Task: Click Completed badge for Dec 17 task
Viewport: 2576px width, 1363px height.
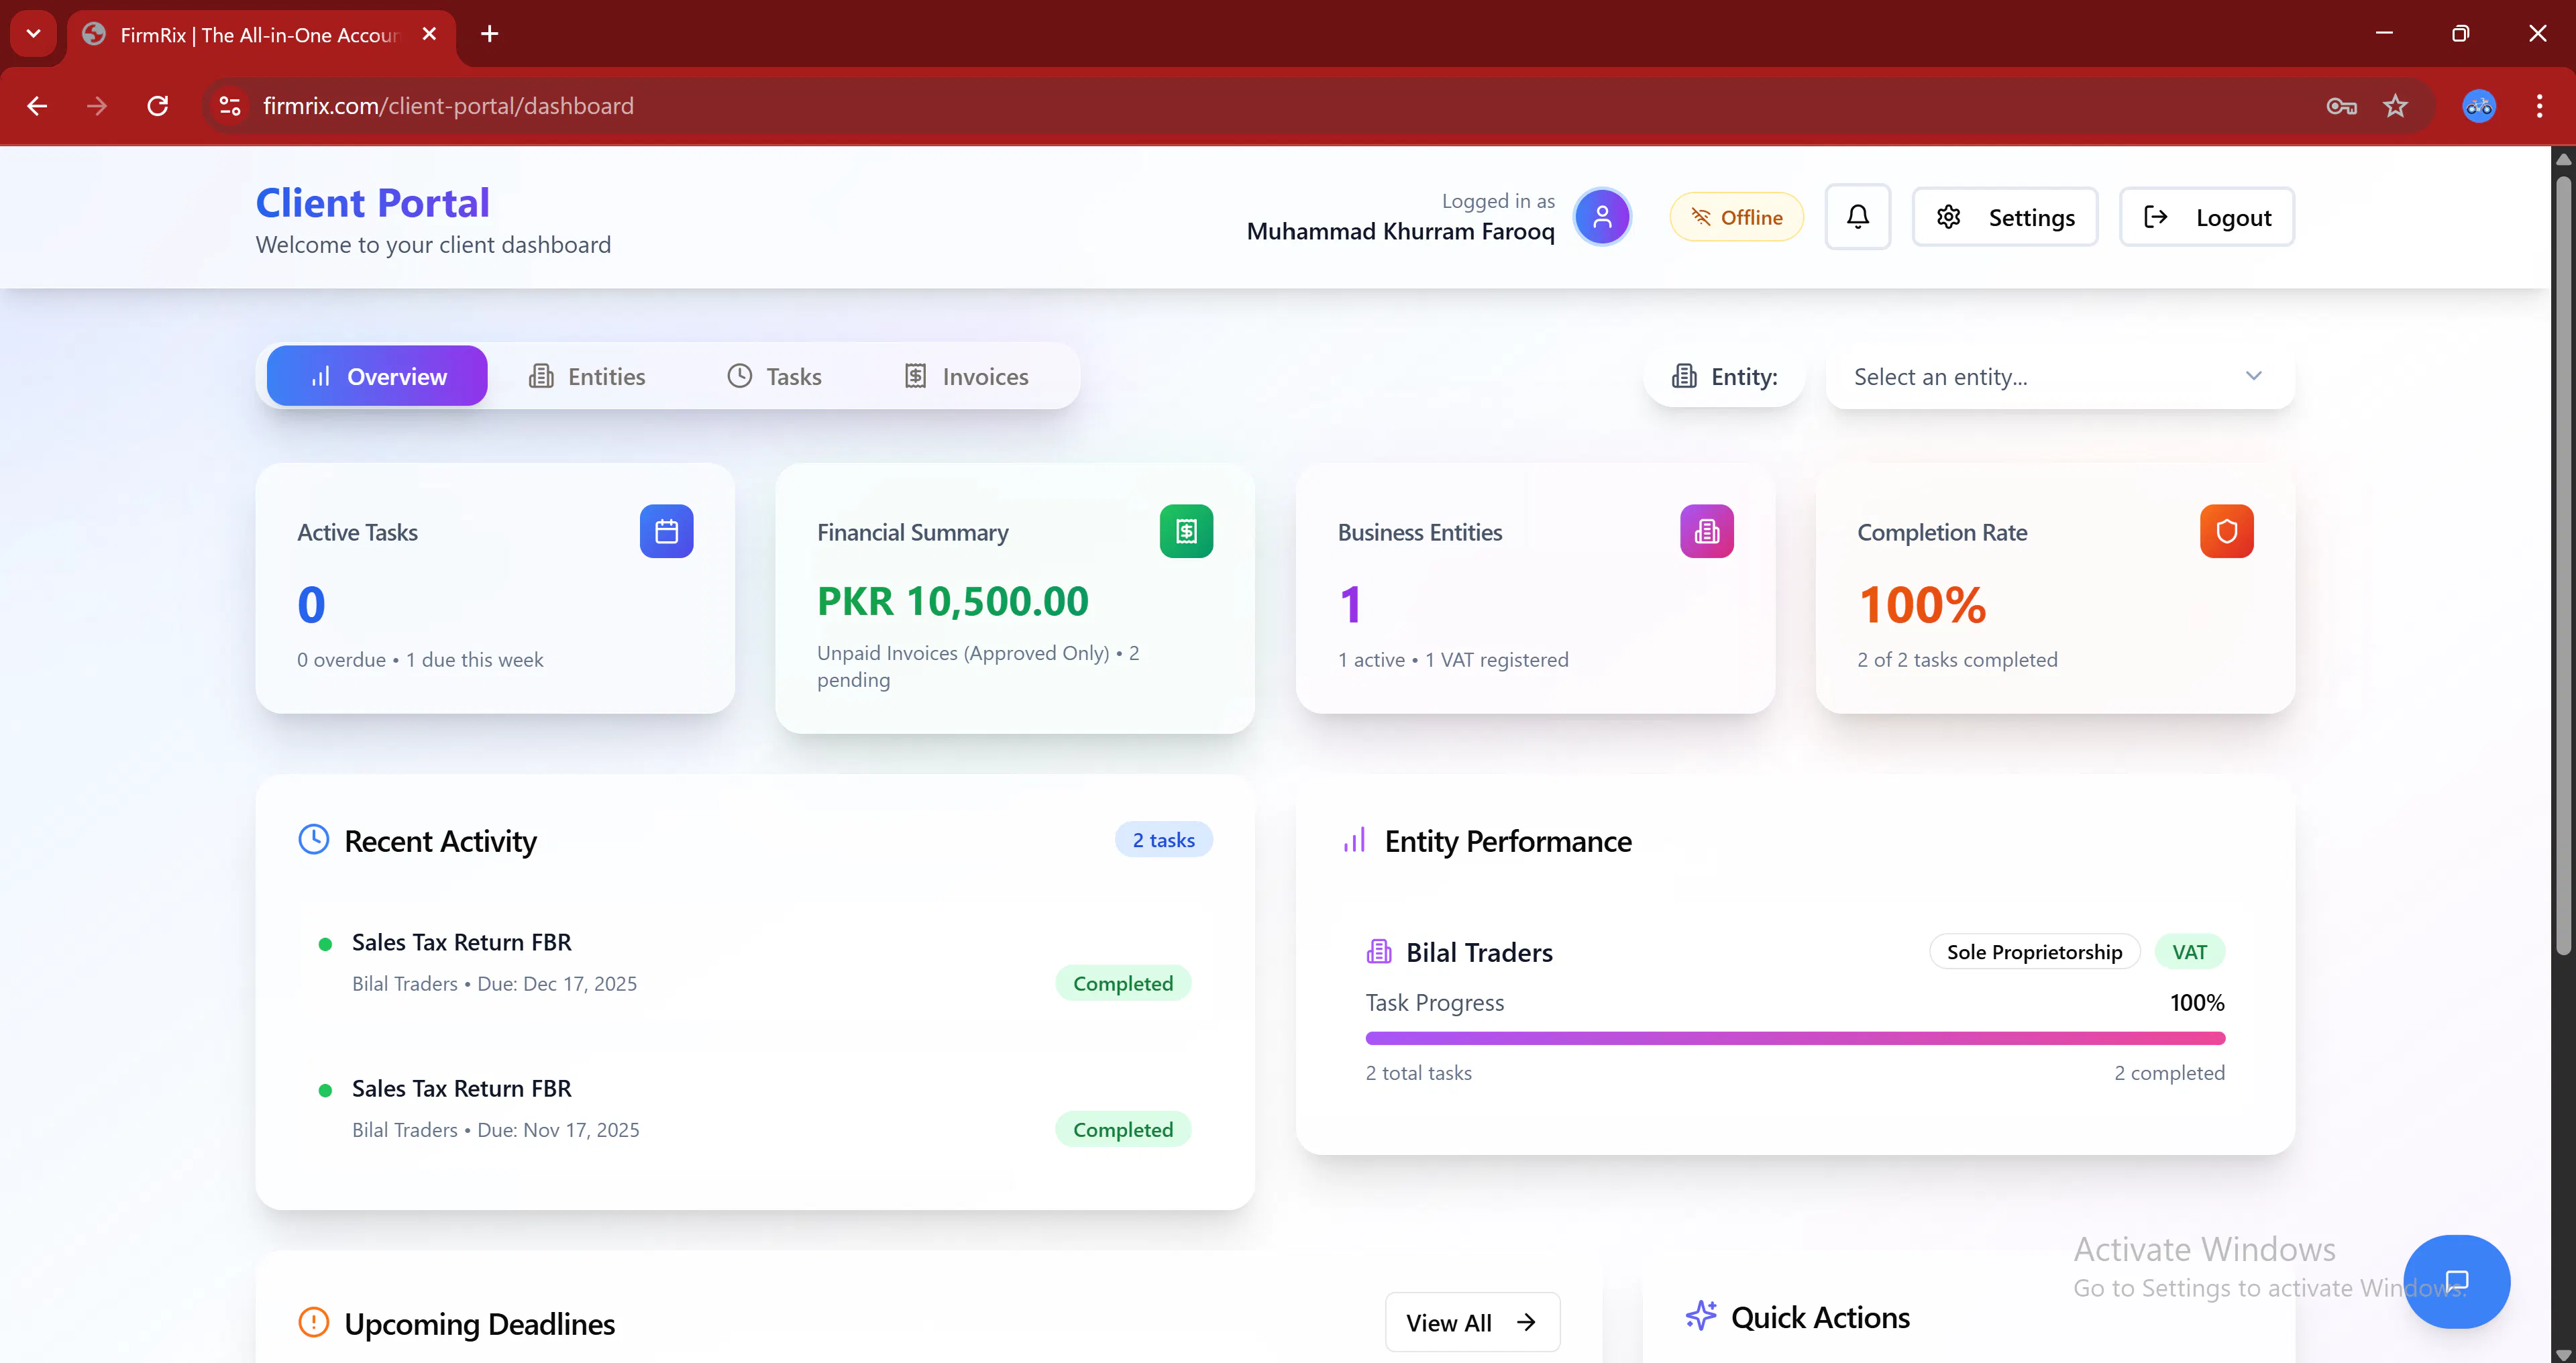Action: point(1123,983)
